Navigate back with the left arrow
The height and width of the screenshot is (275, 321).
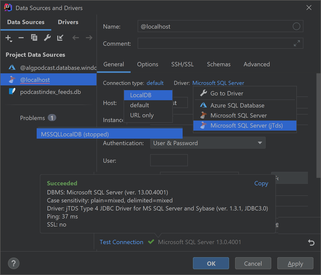click(76, 38)
